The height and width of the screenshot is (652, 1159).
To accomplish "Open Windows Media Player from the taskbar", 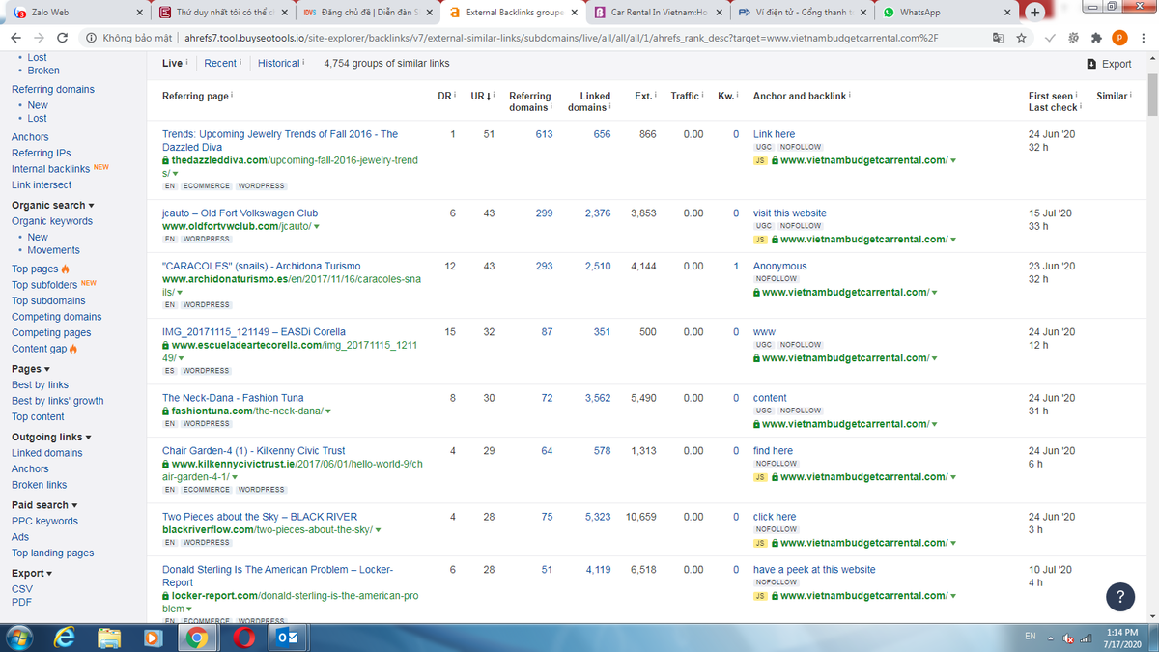I will (x=152, y=638).
